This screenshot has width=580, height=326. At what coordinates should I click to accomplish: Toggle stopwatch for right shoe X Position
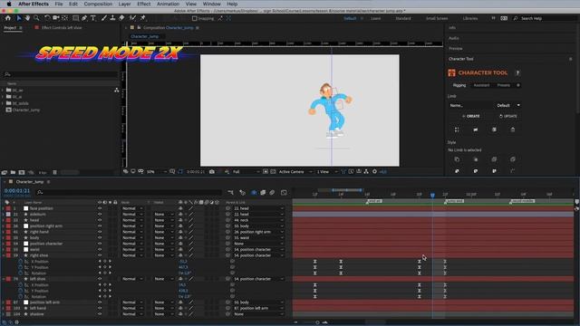click(x=21, y=262)
